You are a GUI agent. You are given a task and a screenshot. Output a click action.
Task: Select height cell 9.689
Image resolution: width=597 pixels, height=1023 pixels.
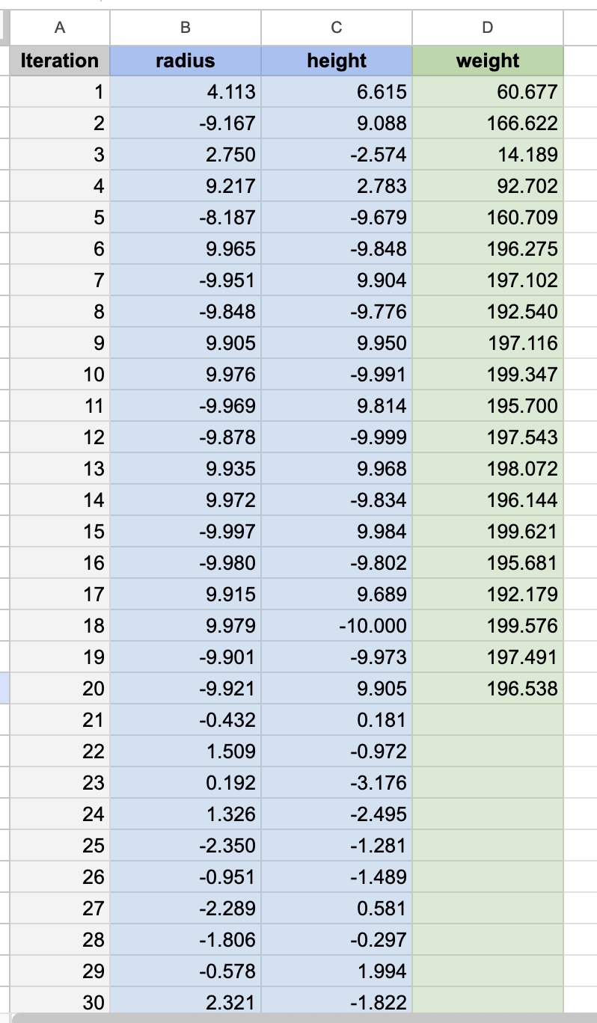click(337, 595)
